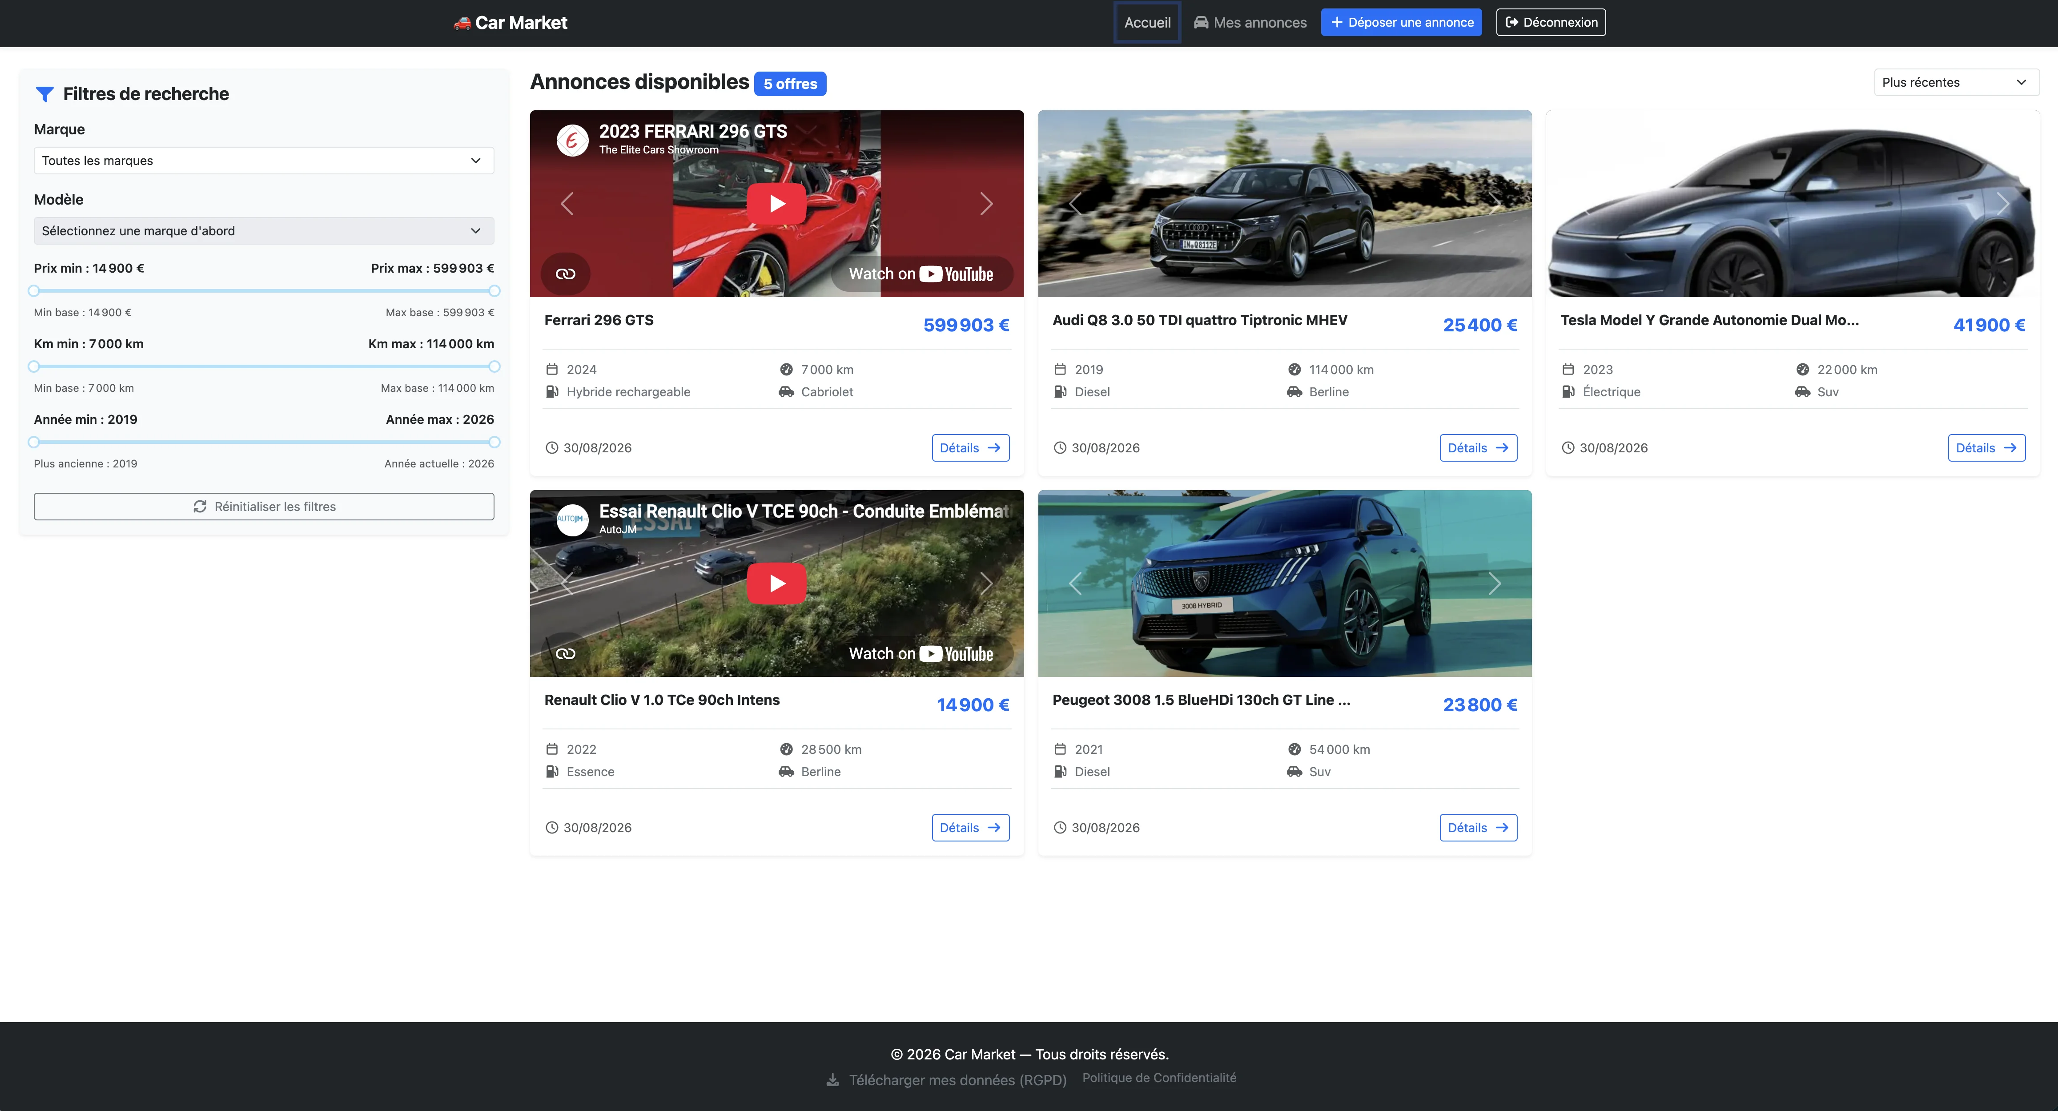Copy link icon on Renault Clio video
The height and width of the screenshot is (1111, 2058).
click(566, 654)
